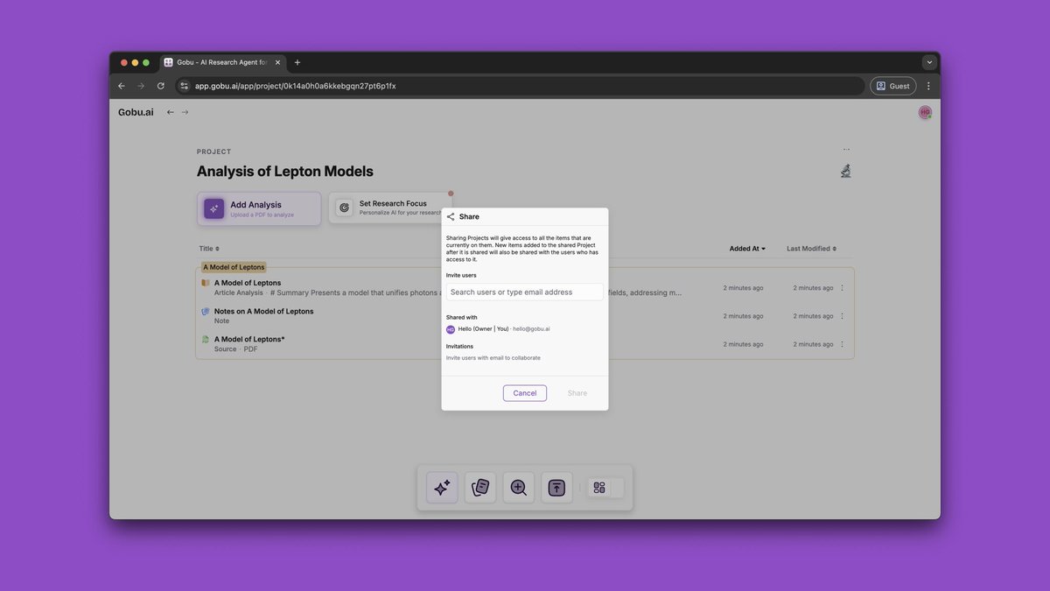Click the A Model of Leptons group tag
The height and width of the screenshot is (591, 1050).
pos(234,267)
